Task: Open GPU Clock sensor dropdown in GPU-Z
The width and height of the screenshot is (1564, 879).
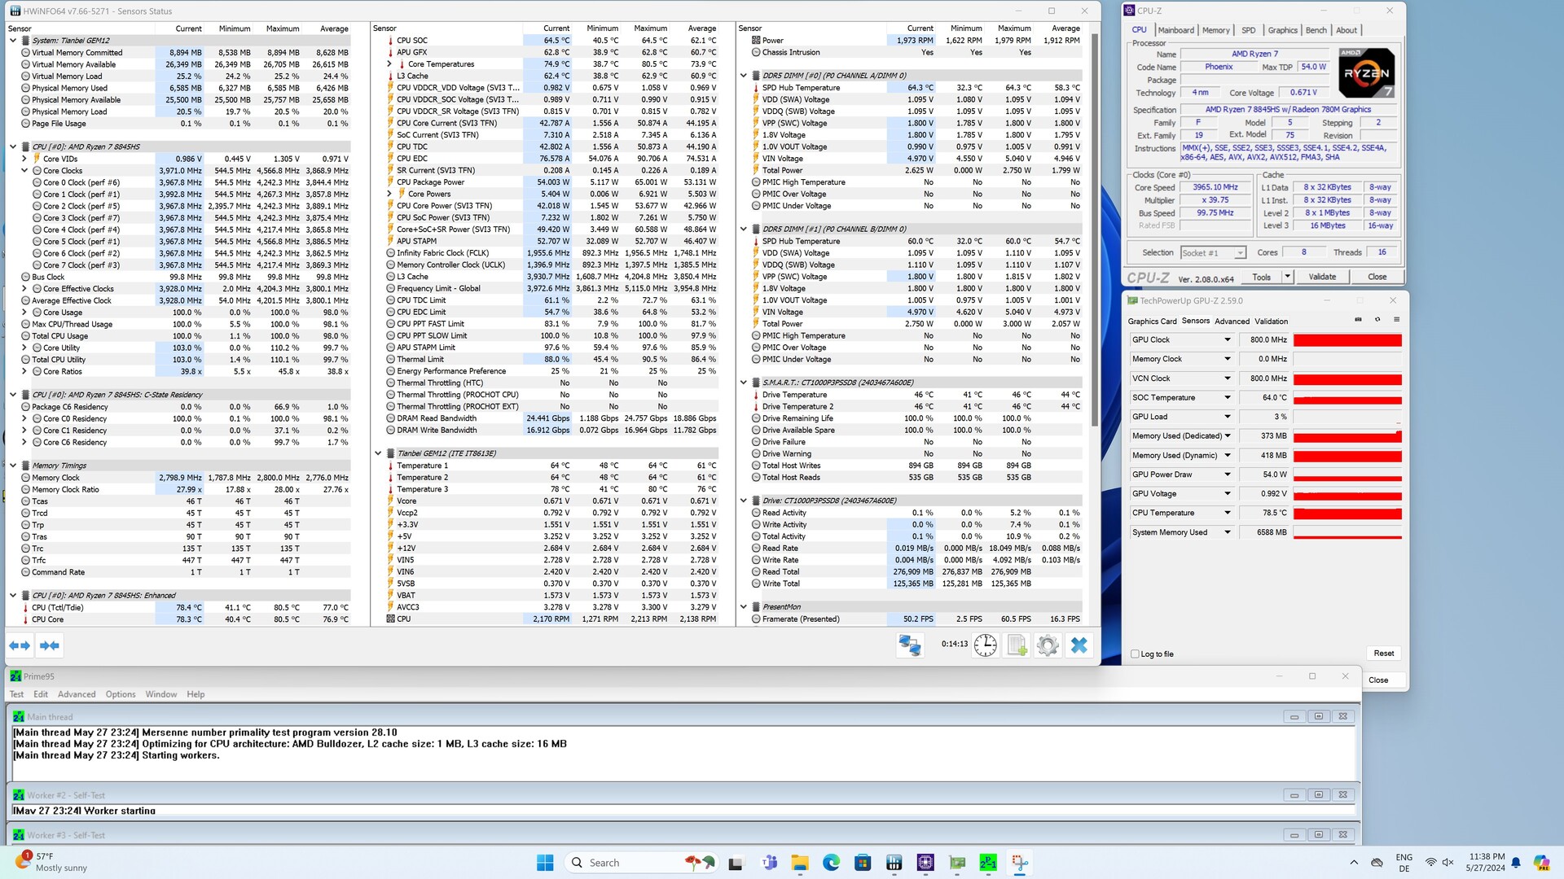Action: tap(1227, 339)
